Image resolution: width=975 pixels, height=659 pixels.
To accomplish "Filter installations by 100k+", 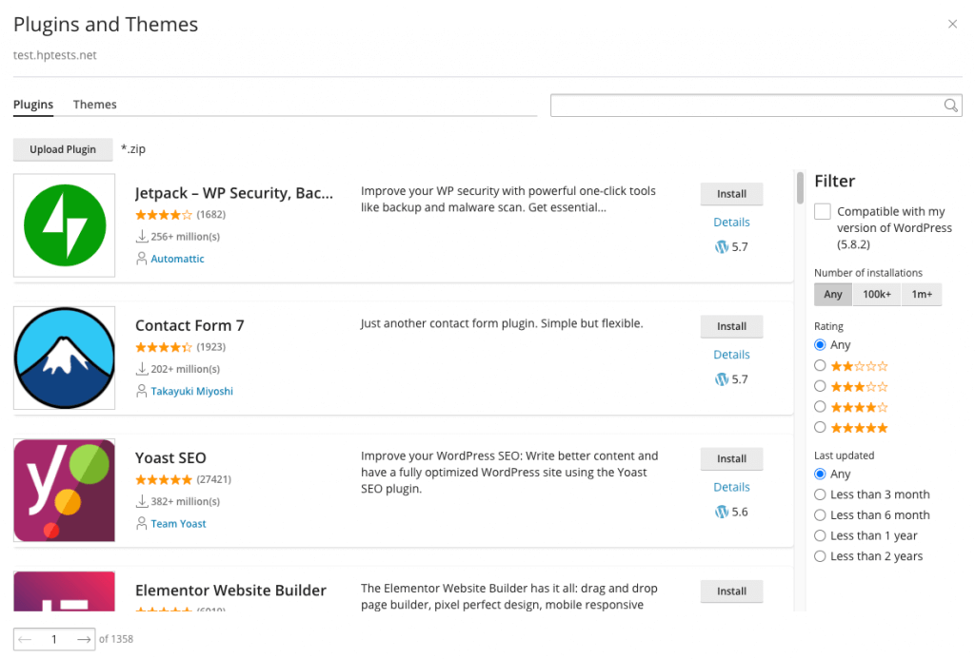I will pos(877,295).
